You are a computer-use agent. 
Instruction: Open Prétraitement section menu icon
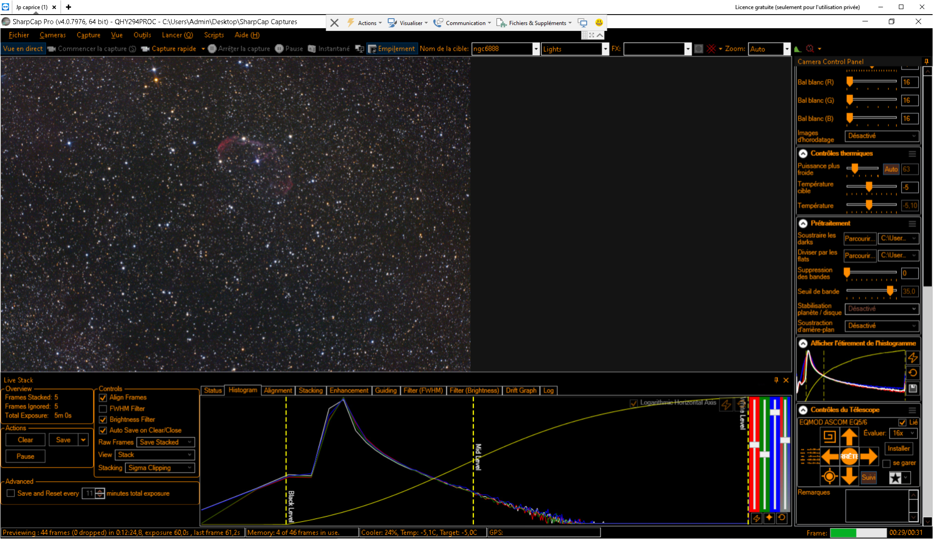click(x=912, y=223)
